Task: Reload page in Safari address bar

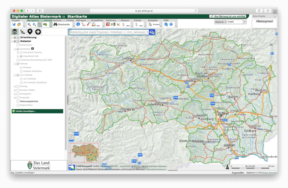Action: tap(196, 11)
